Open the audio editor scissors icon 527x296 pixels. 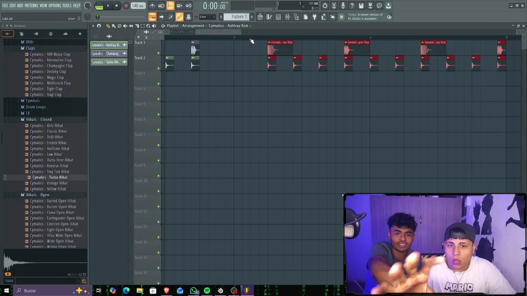334,6
